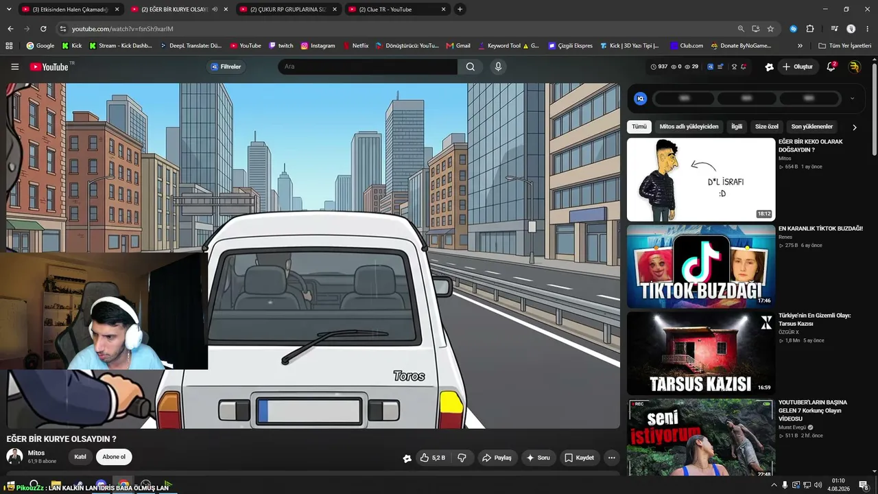Viewport: 878px width, 494px height.
Task: Select the Son yüklenenler filter chip
Action: 812,127
